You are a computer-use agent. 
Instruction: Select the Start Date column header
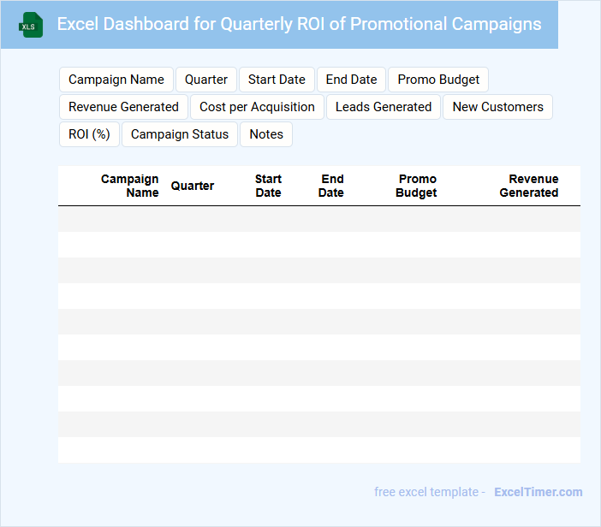[268, 186]
